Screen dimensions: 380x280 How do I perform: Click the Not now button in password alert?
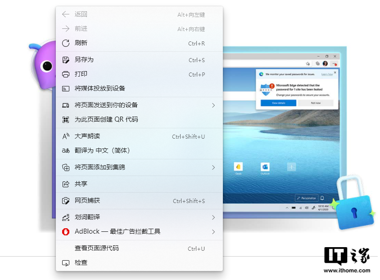point(316,103)
